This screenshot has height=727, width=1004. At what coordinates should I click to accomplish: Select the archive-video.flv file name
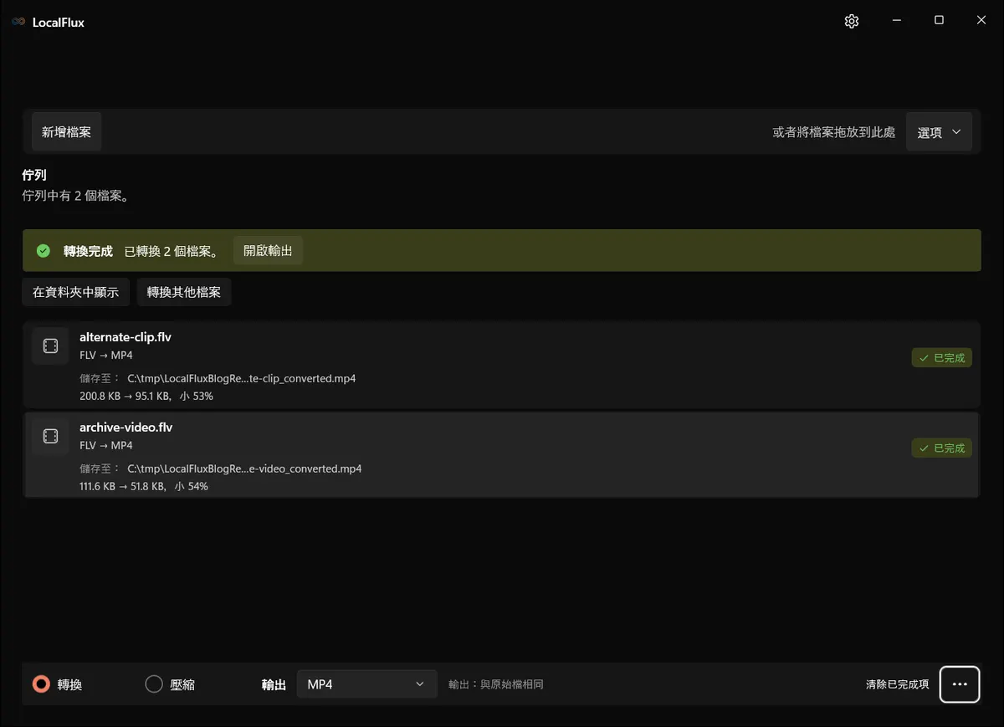[126, 427]
